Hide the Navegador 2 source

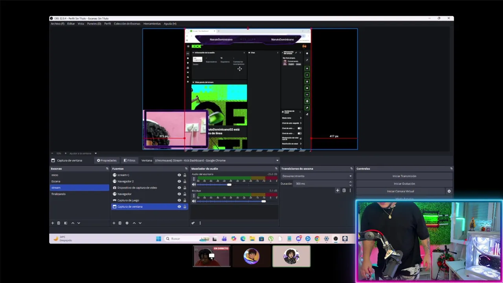[x=179, y=181]
